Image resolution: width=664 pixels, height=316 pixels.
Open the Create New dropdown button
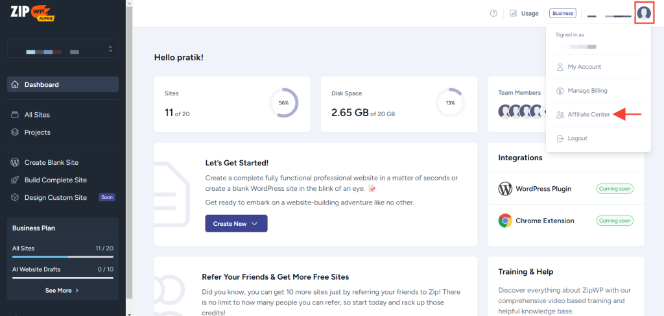[x=236, y=223]
